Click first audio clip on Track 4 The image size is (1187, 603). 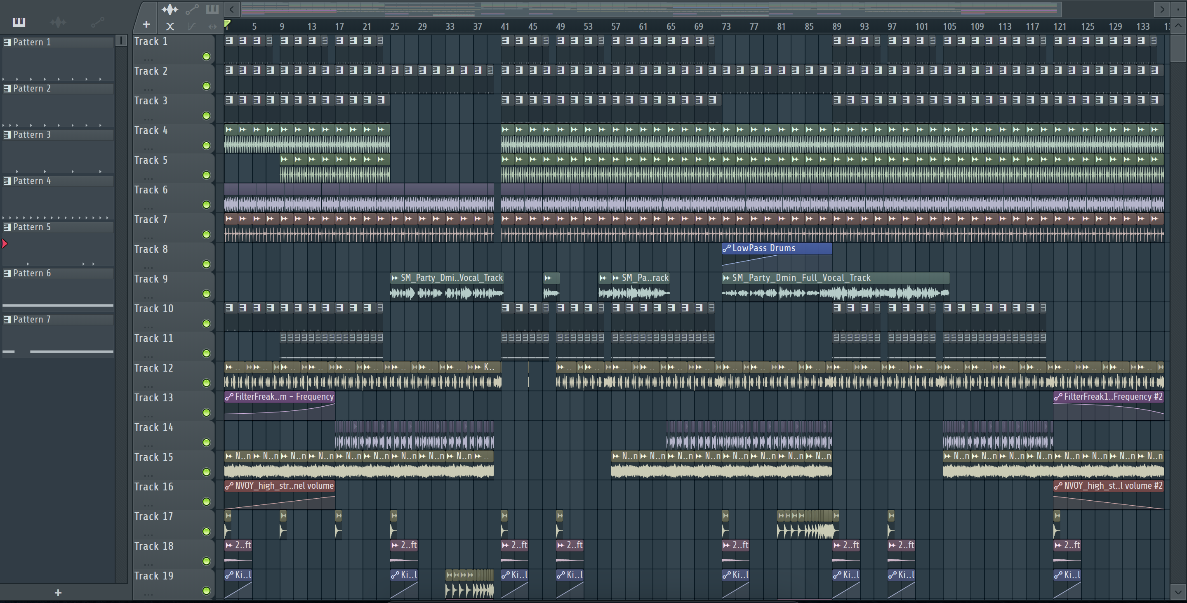231,138
